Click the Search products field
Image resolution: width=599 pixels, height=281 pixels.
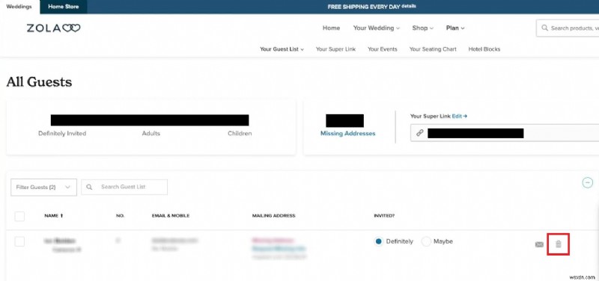click(568, 28)
